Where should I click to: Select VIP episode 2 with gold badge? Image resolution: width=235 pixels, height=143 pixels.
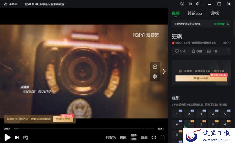pyautogui.click(x=201, y=124)
